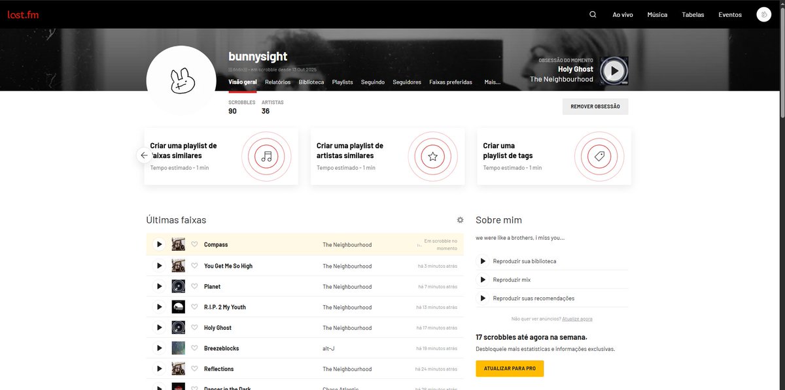This screenshot has height=390, width=785.
Task: Click the carousel left arrow button
Action: pos(144,155)
